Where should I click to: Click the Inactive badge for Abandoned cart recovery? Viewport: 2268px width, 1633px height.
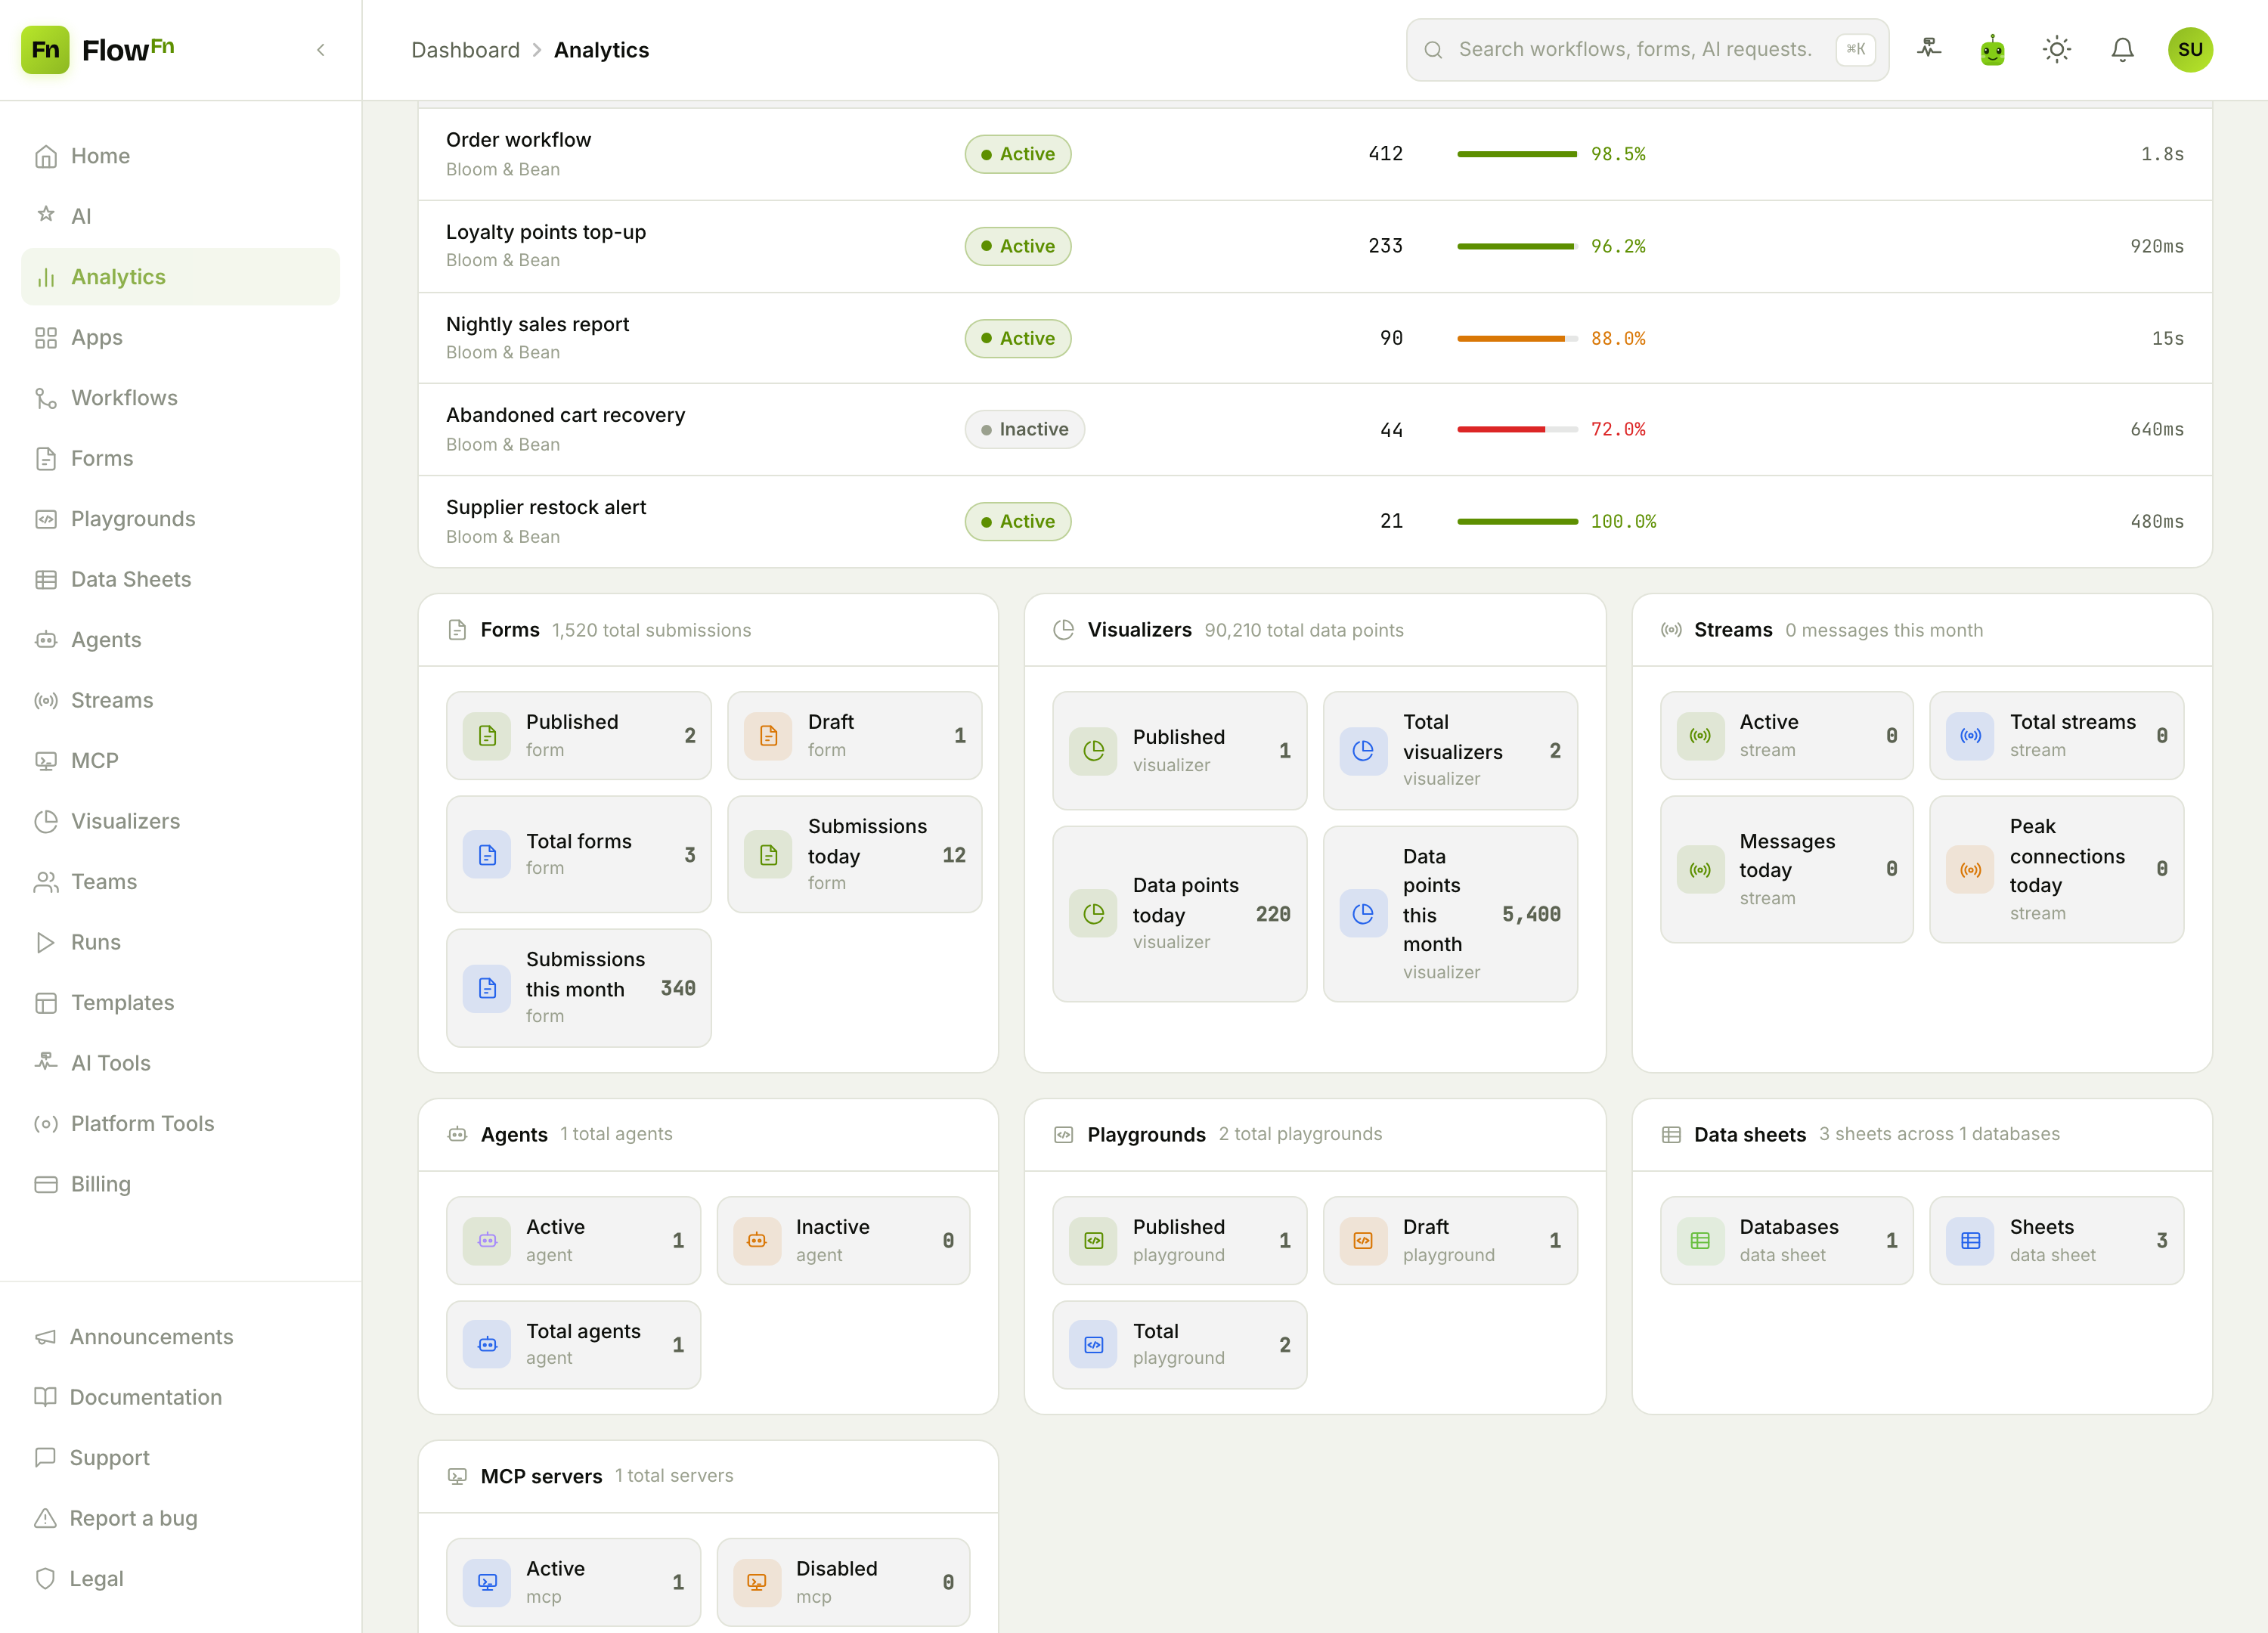pos(1024,429)
